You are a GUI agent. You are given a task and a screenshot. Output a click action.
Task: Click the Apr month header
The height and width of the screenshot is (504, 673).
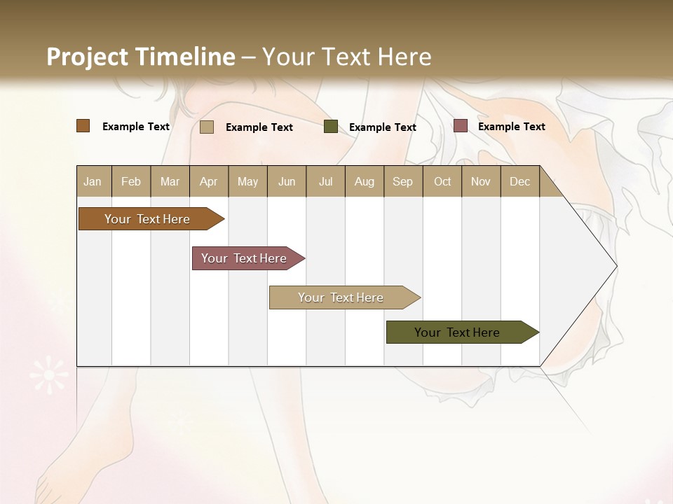pos(209,182)
